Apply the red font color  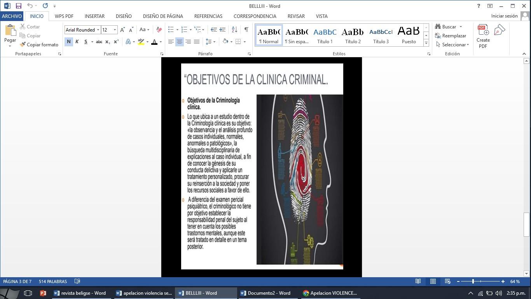tap(154, 42)
